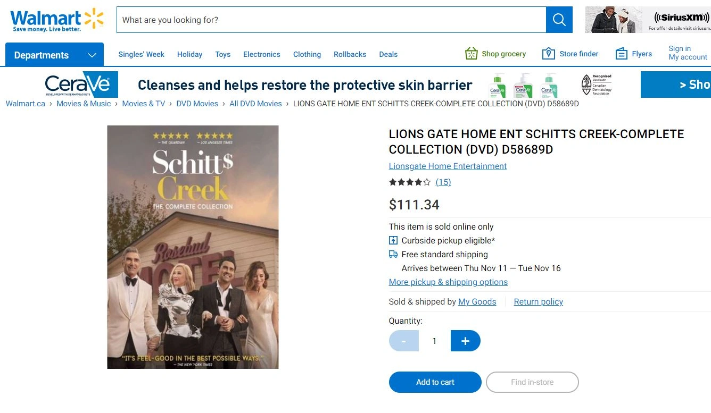Viewport: 711px width, 413px height.
Task: Expand the Departments dropdown
Action: tap(54, 55)
